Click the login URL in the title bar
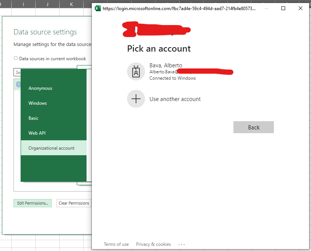 (179, 9)
